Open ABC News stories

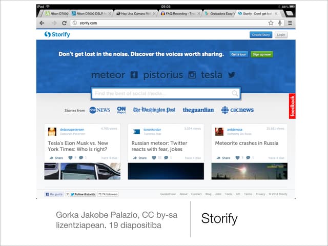(99, 110)
